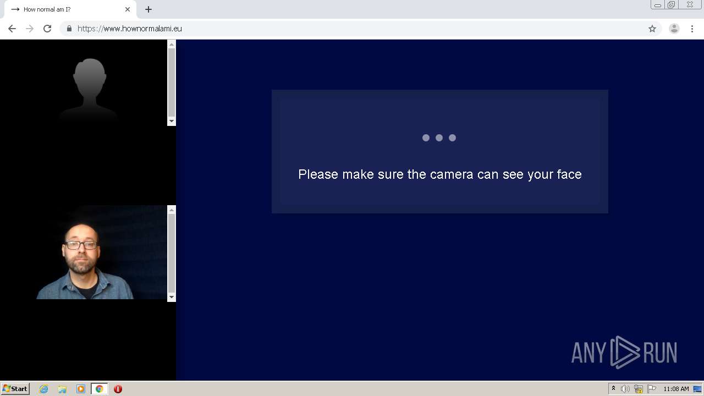
Task: Open the file explorer folder icon in taskbar
Action: [x=62, y=389]
